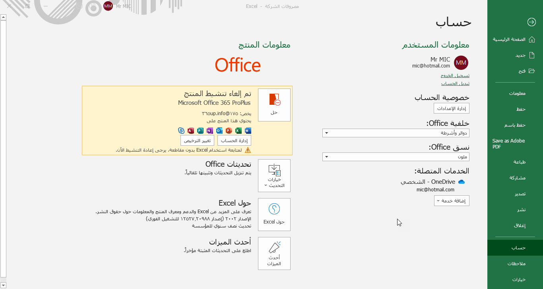Open the نسق Office theme dropdown

(396, 157)
